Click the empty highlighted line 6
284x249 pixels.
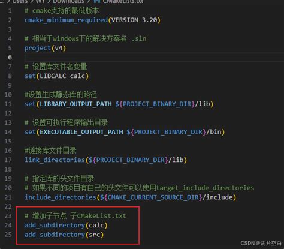154,58
